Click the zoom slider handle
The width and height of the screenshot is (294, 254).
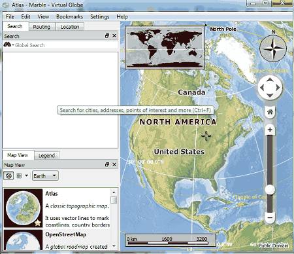[270, 189]
